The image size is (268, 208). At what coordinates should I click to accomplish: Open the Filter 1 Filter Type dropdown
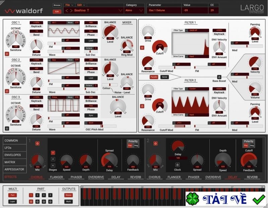pos(190,30)
